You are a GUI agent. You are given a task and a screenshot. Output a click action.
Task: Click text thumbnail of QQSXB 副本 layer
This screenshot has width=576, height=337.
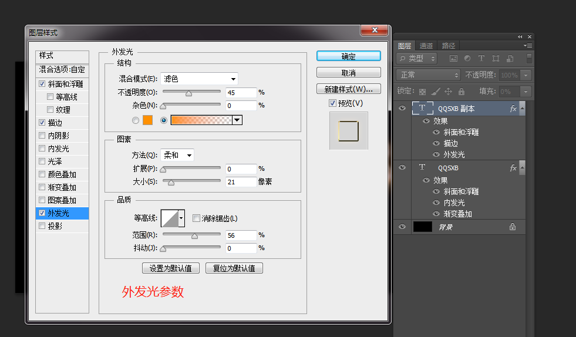click(422, 108)
